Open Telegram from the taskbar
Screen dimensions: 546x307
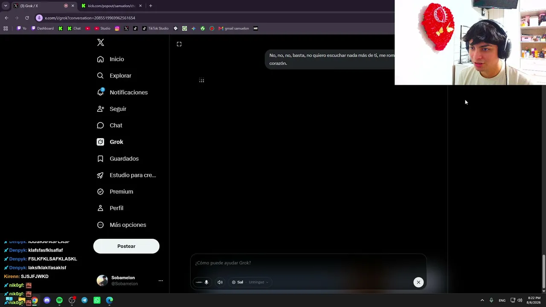[x=84, y=300]
